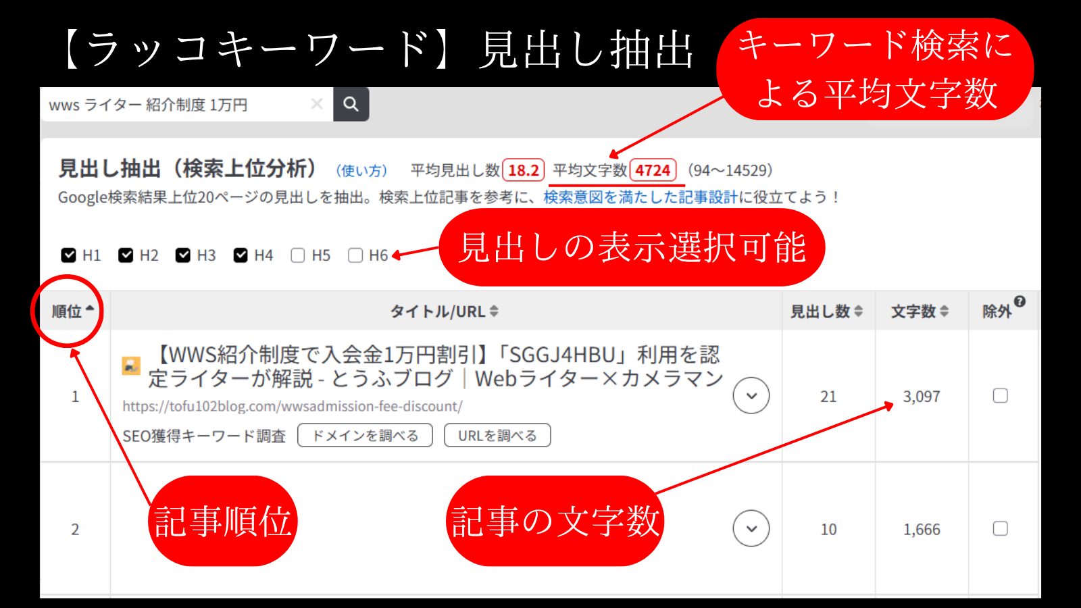The image size is (1081, 608).
Task: Sort table by 見出し数 column
Action: [827, 311]
